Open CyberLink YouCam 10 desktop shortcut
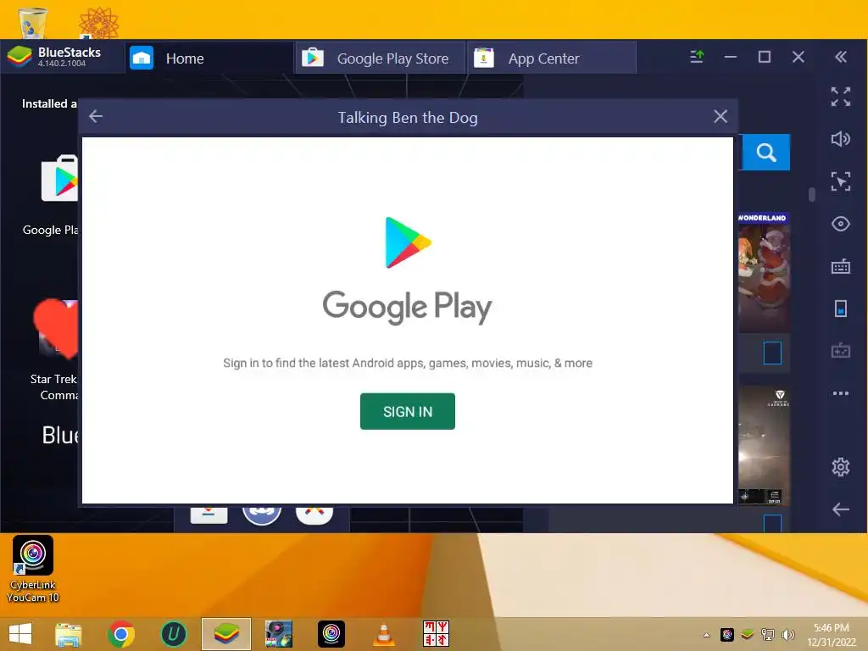The width and height of the screenshot is (868, 651). 33,569
